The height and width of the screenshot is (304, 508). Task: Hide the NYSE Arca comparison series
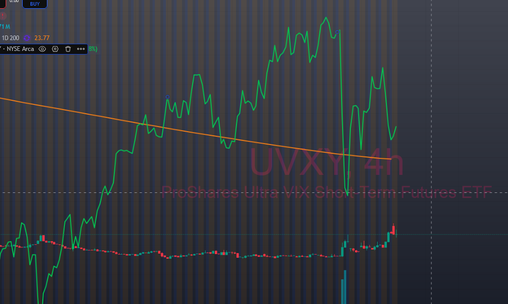click(42, 49)
